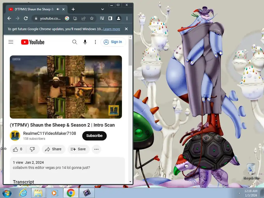264x198 pixels.
Task: Open YouTube settings three-dot menu
Action: pyautogui.click(x=95, y=42)
